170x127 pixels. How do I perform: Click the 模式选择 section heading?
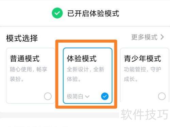22,38
